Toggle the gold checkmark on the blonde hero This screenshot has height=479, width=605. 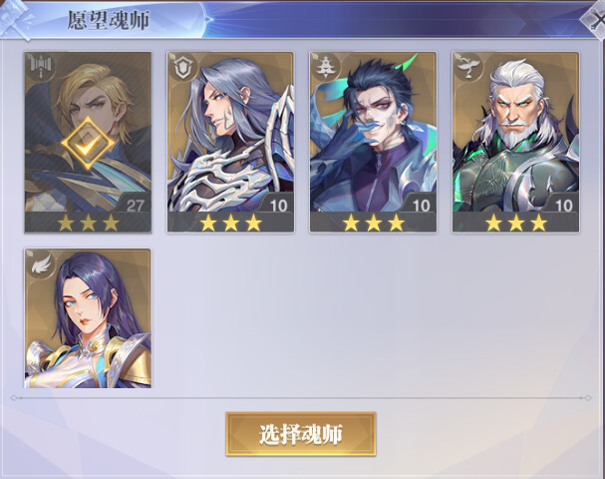pyautogui.click(x=88, y=144)
